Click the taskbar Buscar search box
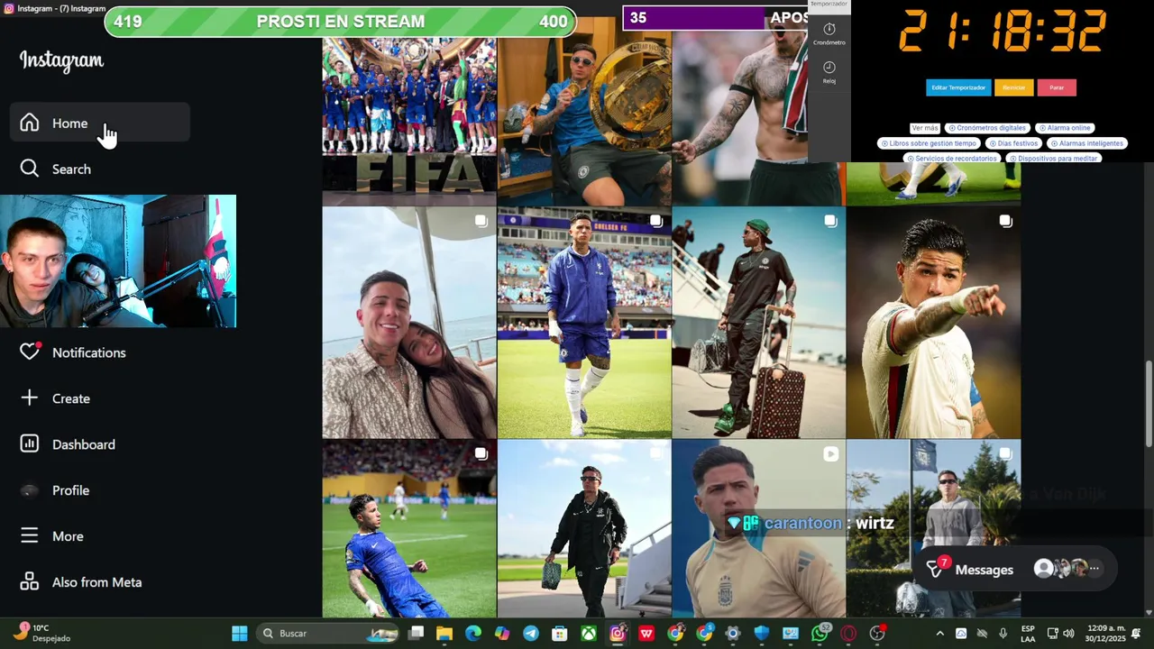Viewport: 1154px width, 649px height. click(328, 634)
